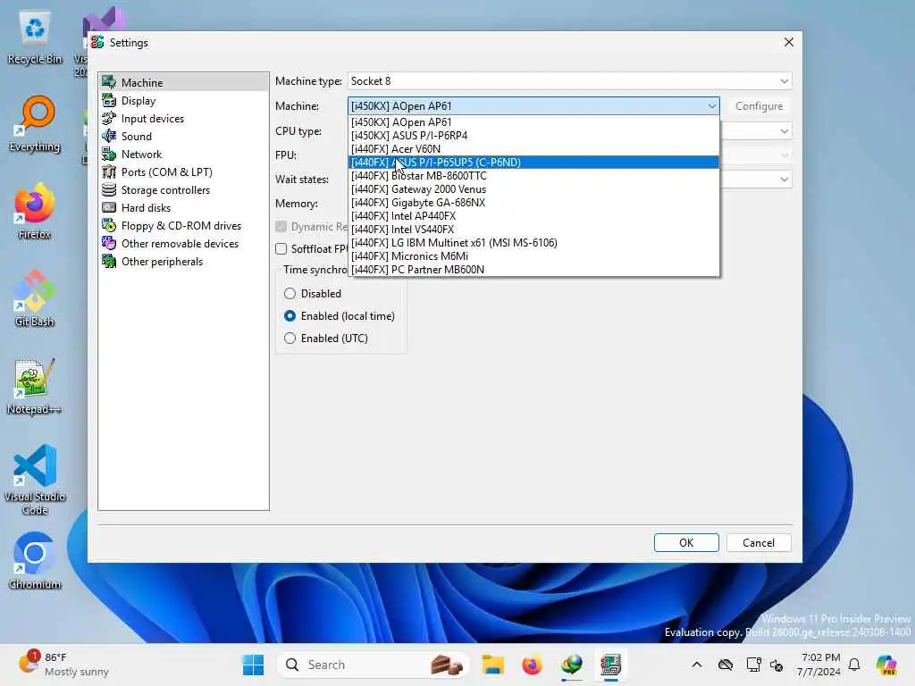Select Enabled (local time) radio button

point(290,316)
